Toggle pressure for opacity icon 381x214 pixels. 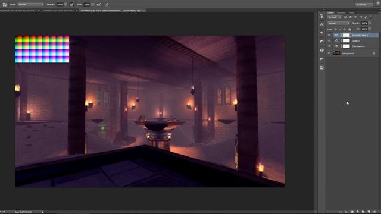coord(71,4)
